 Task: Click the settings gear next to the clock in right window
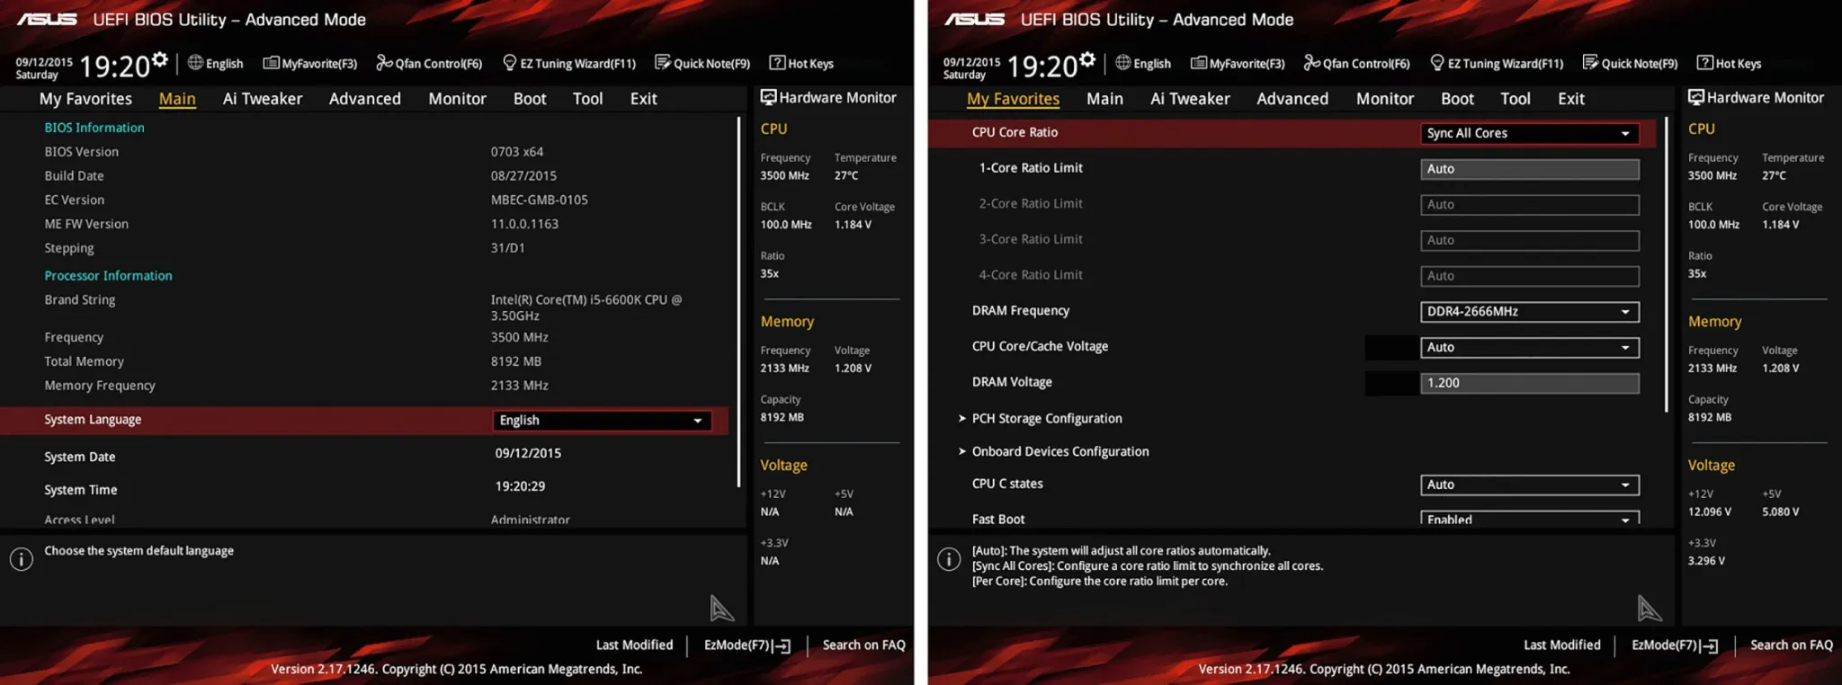coord(1087,59)
